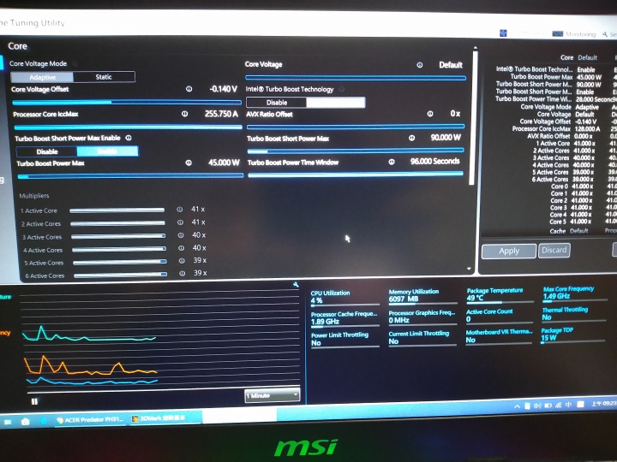
Task: Open info for Turbo Boost Power Max
Action: point(189,163)
